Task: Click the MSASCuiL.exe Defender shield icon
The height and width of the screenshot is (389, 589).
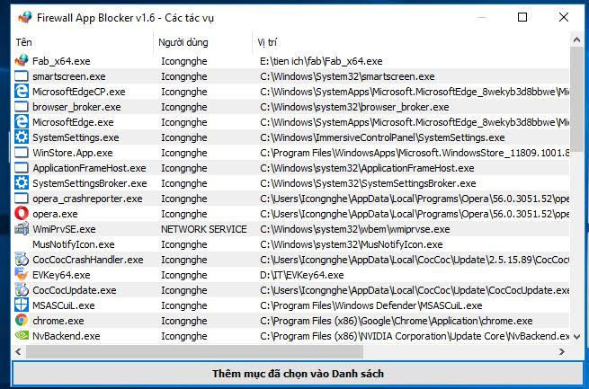Action: click(22, 305)
